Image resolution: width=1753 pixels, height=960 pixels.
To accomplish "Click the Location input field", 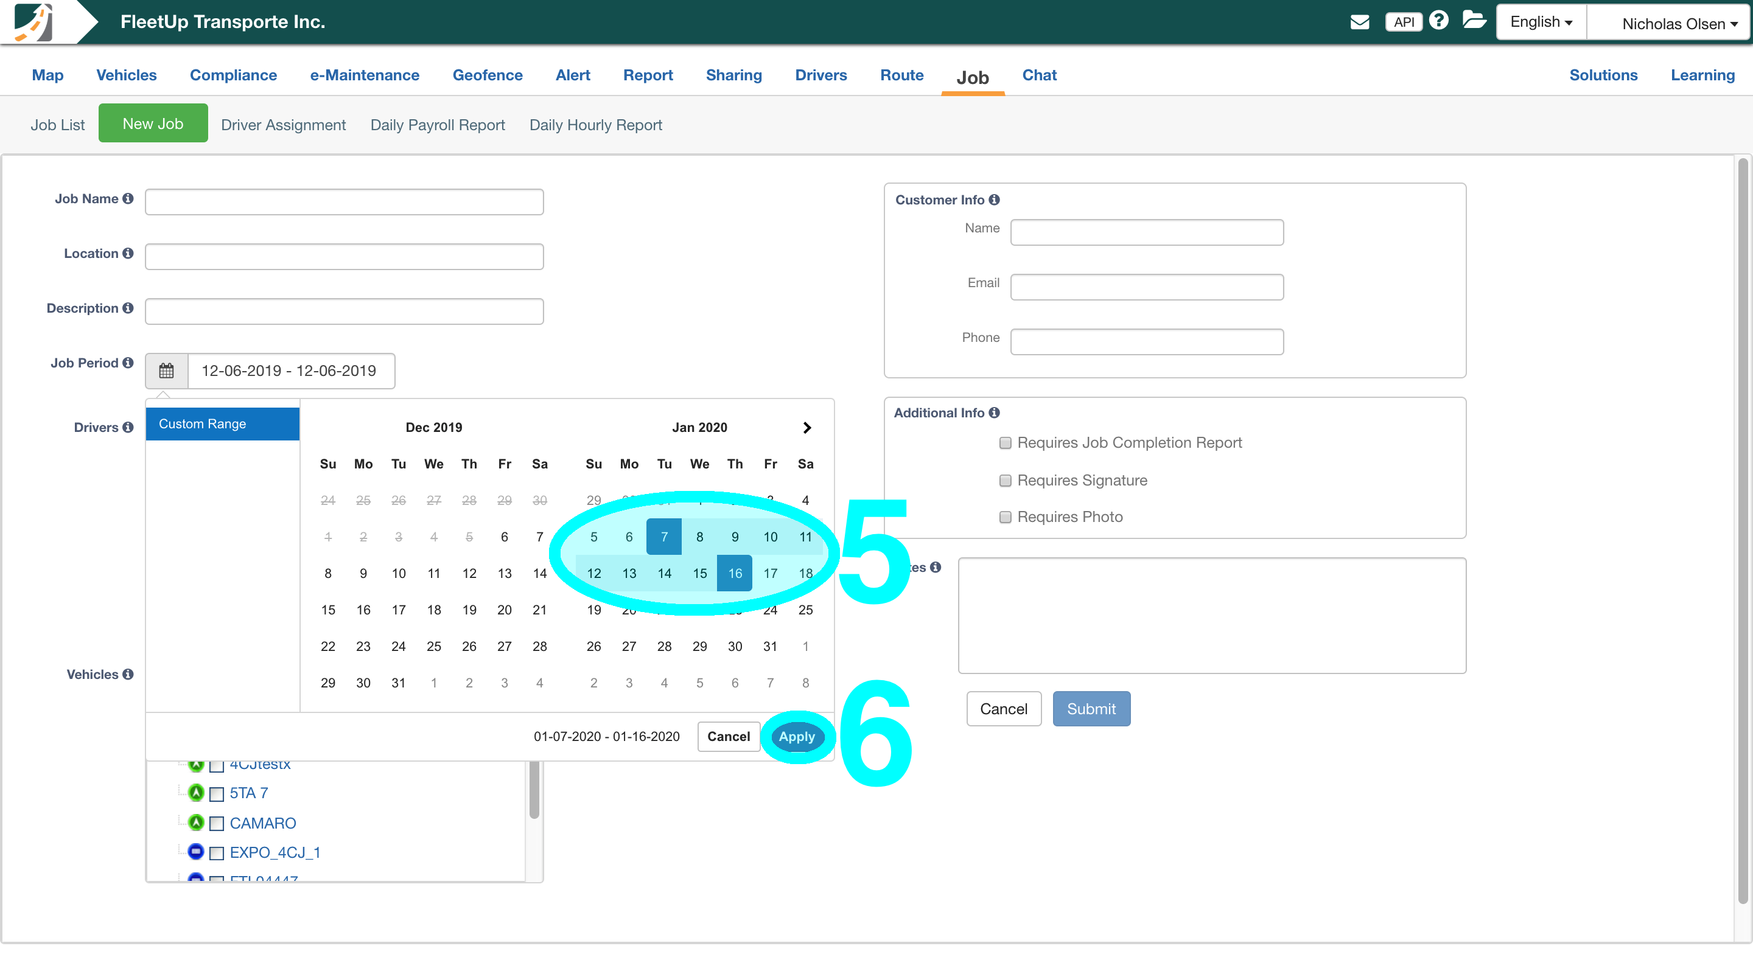I will [345, 257].
